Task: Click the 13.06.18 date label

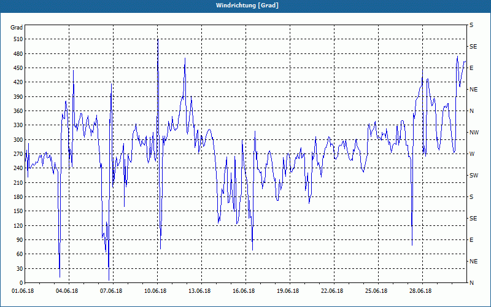Action: (199, 291)
